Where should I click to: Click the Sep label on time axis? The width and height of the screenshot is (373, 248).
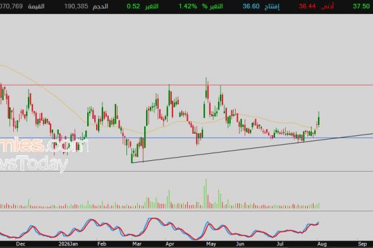coord(362,244)
